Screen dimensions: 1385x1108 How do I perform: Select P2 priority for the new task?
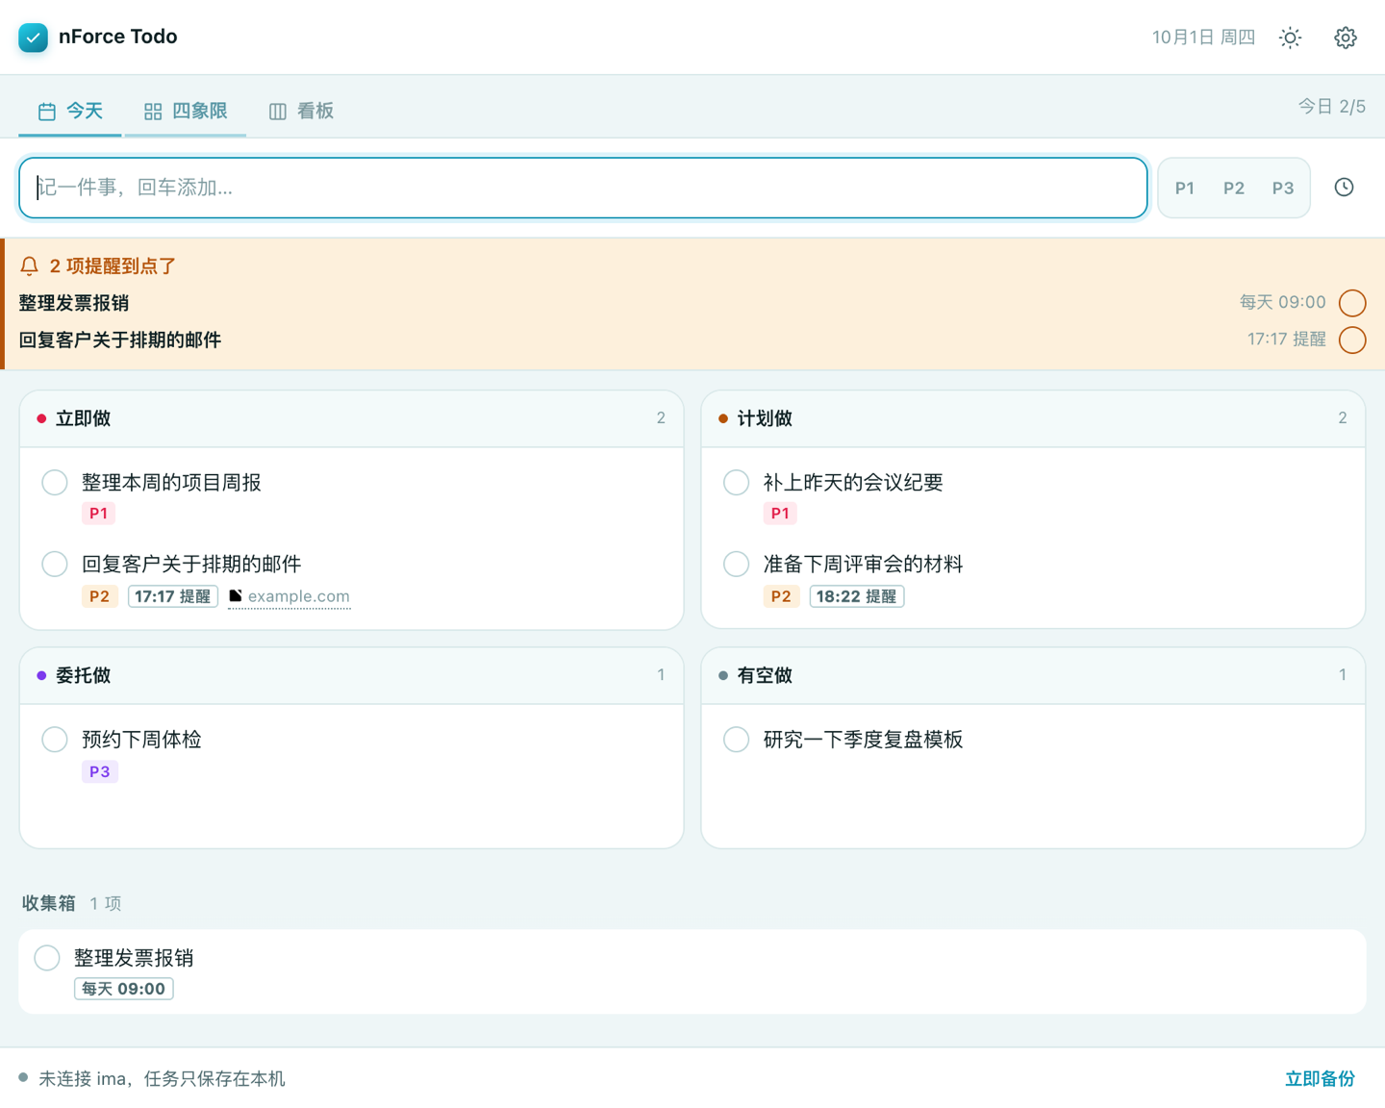1234,189
